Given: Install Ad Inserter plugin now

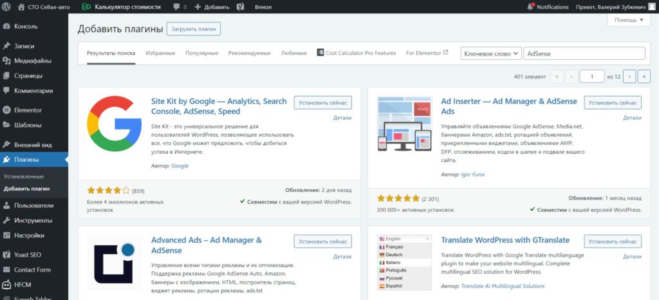Looking at the screenshot, I should point(613,102).
